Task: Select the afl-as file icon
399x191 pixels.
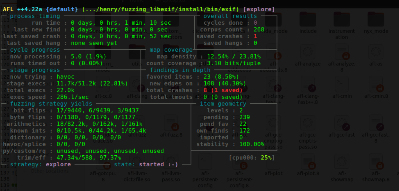Action: 375,53
